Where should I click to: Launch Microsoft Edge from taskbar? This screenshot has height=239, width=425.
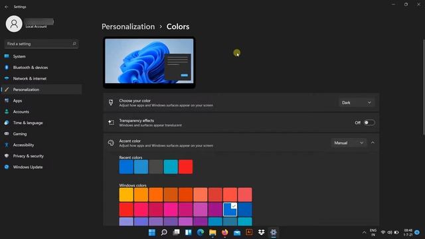point(201,232)
